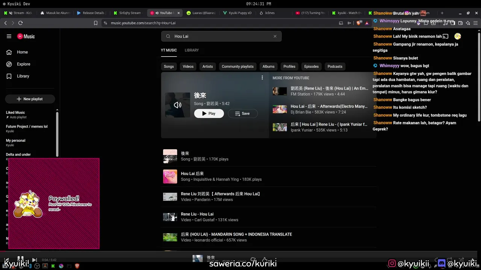This screenshot has height=270, width=481.
Task: Play 後來 song with 170K plays
Action: (x=269, y=156)
